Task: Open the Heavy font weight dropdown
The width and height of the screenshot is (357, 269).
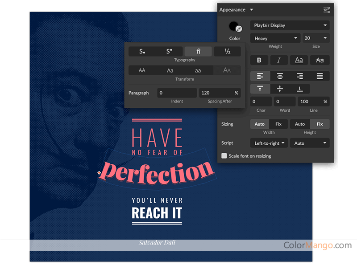Action: pyautogui.click(x=275, y=38)
